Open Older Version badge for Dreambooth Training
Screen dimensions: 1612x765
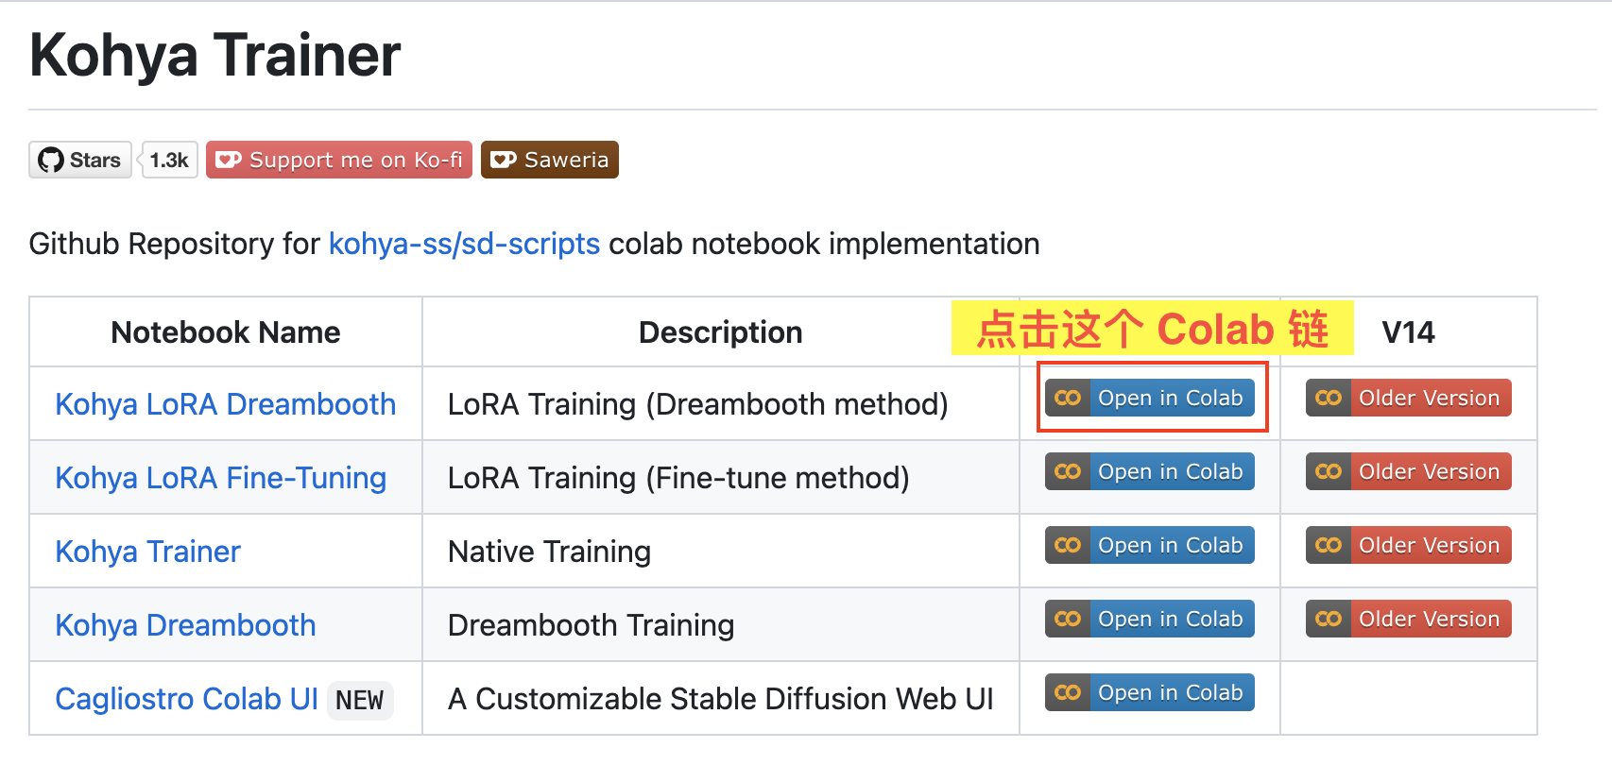(x=1409, y=619)
